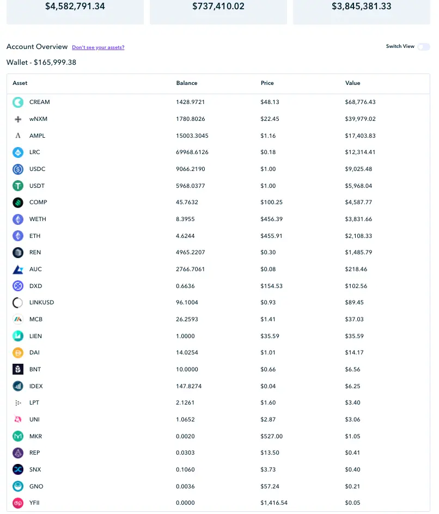
Task: Click the Asset column header
Action: 20,83
